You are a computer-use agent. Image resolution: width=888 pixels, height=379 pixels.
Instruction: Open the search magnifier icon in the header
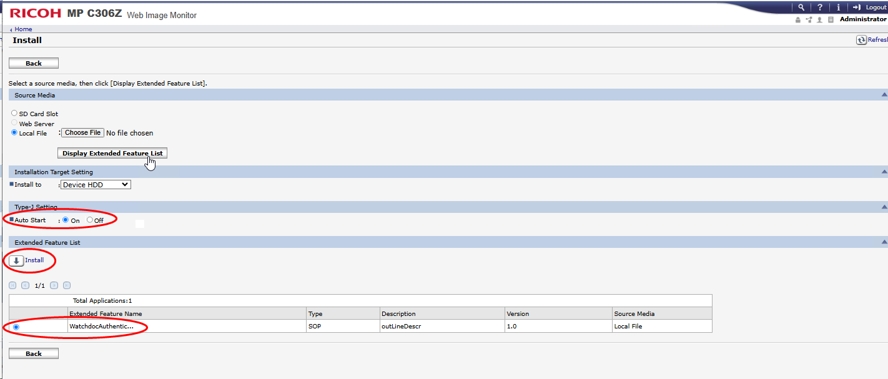tap(801, 7)
